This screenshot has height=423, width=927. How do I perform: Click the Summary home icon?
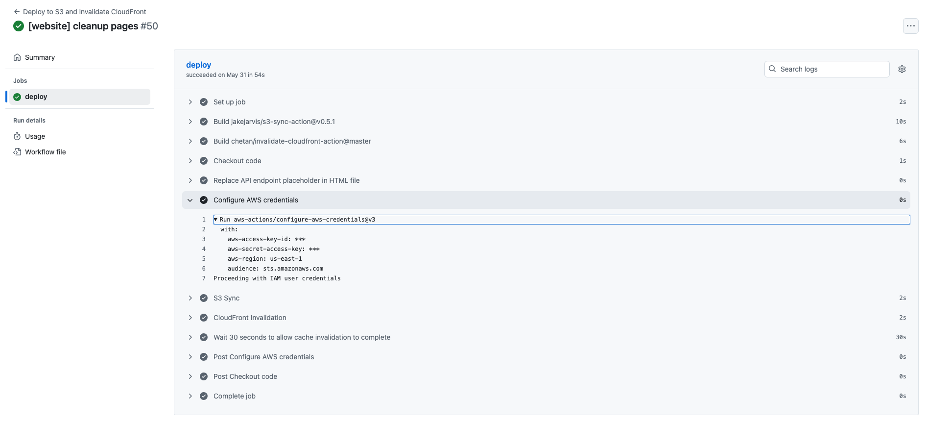tap(17, 57)
